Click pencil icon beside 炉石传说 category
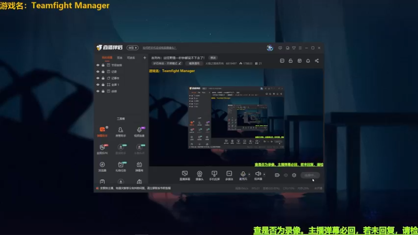Screen dimensions: 418x235 click(180, 63)
